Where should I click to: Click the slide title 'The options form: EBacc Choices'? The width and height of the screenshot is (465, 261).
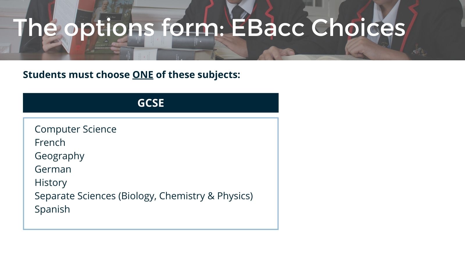[209, 28]
